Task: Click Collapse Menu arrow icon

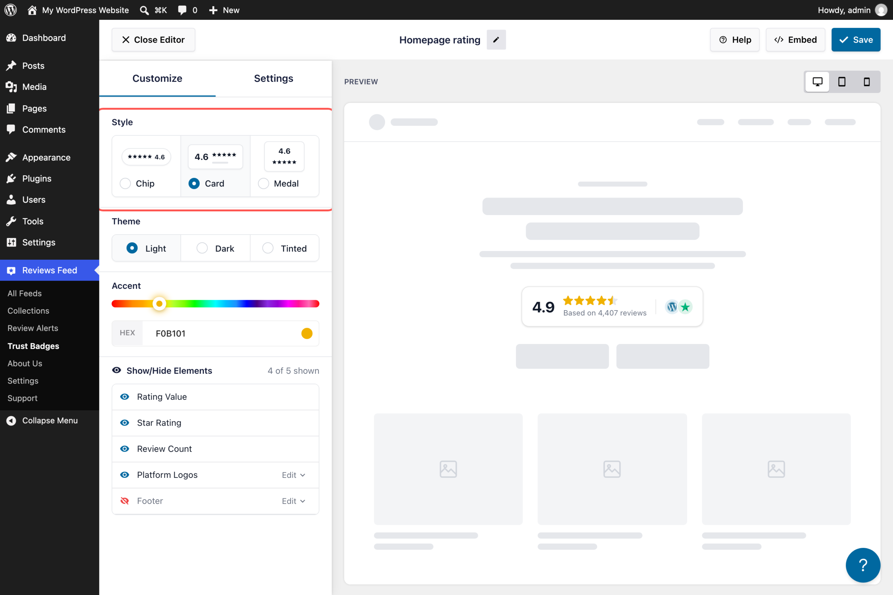Action: tap(12, 420)
